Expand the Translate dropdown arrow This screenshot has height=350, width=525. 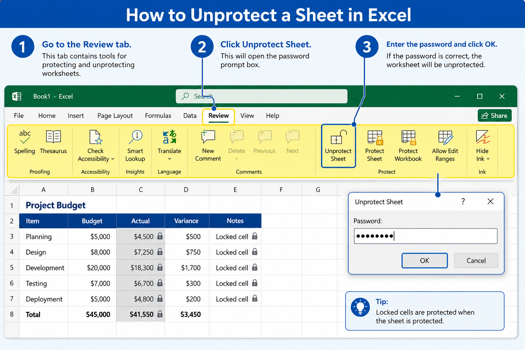point(170,159)
